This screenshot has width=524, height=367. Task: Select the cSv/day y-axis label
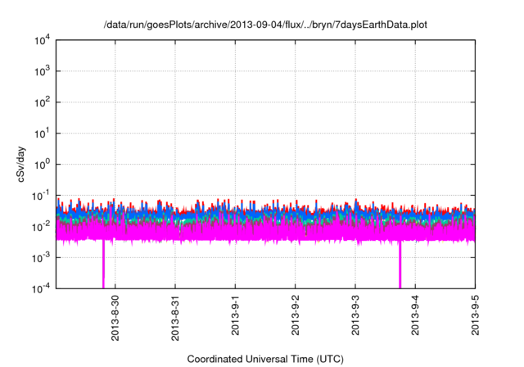(20, 164)
